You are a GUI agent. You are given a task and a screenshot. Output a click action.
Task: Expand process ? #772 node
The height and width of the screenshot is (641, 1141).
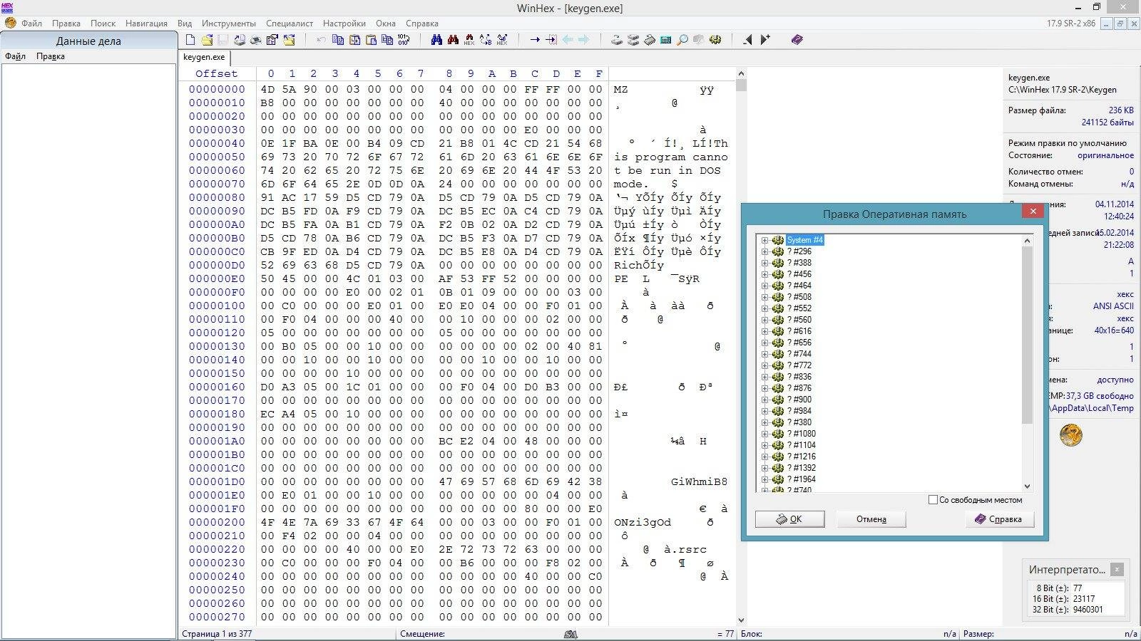(x=764, y=365)
